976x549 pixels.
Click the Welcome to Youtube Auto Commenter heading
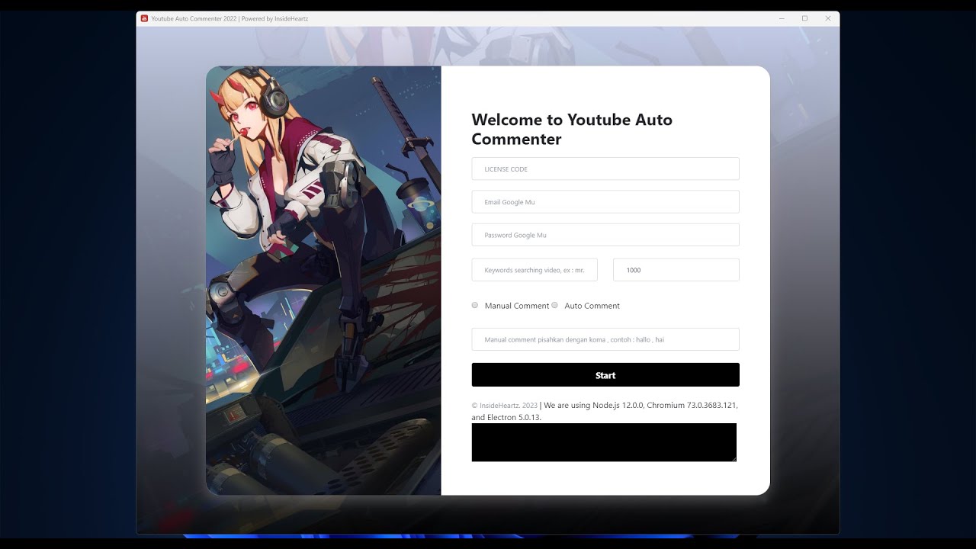[x=572, y=129]
